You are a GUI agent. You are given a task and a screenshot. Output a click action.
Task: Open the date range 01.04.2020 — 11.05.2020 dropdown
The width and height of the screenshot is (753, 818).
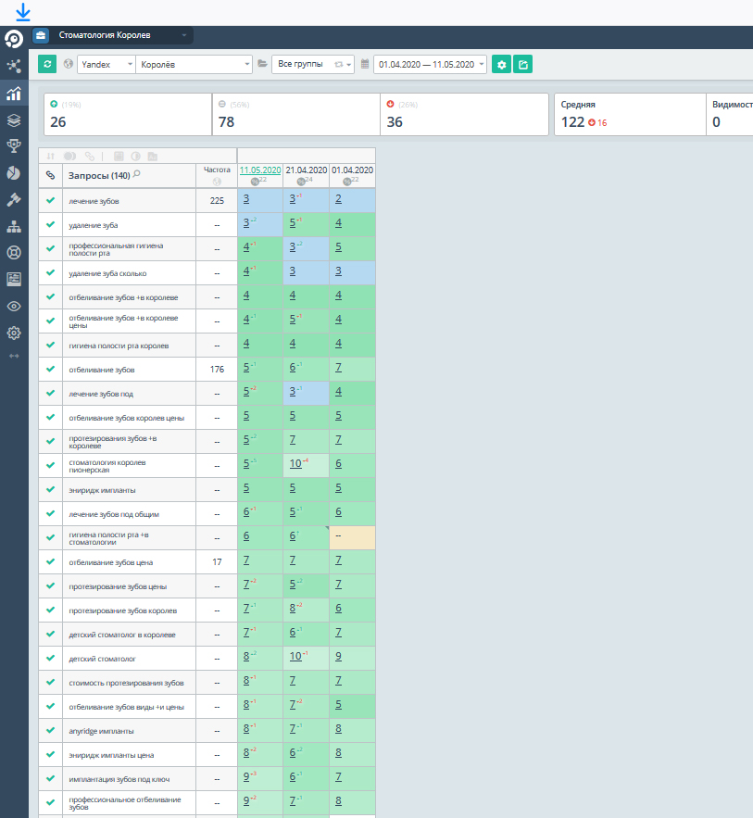click(x=430, y=64)
